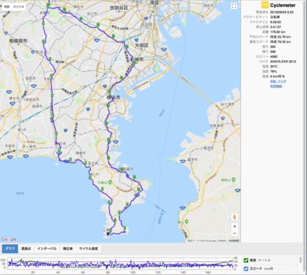The height and width of the screenshot is (275, 307).
Task: Switch map to 航空写真 satellite view
Action: point(18,7)
